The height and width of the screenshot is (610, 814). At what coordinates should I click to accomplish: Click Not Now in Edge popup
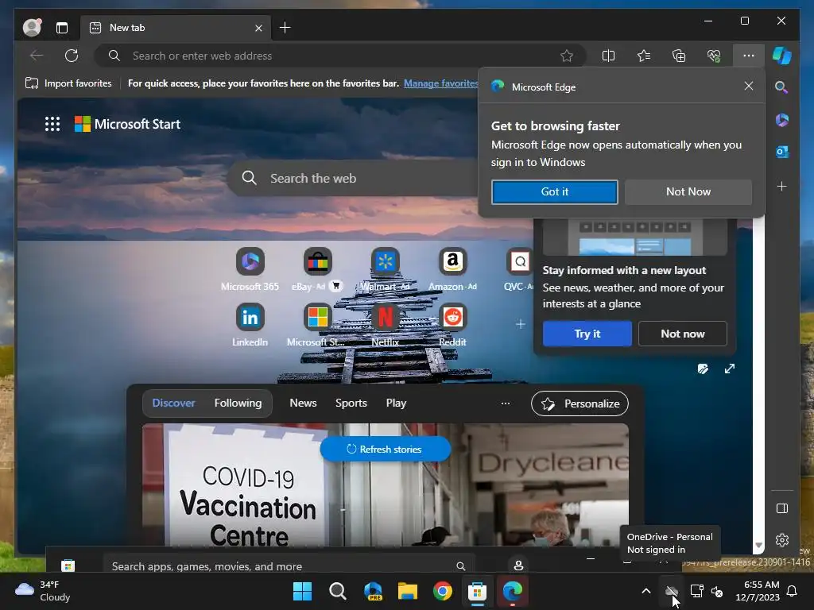[x=688, y=192]
